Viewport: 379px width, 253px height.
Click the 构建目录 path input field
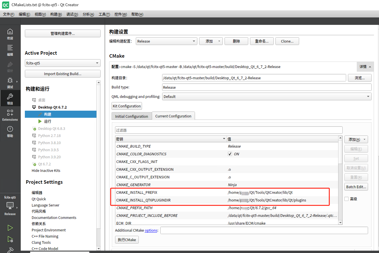(x=254, y=78)
